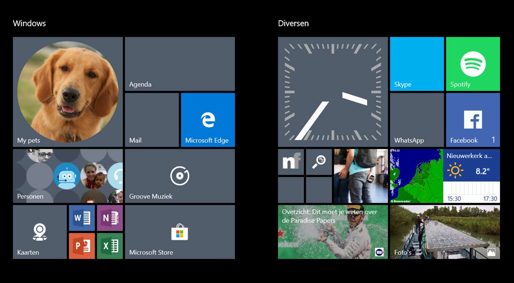Click the robot avatar in the Personen tile
The width and height of the screenshot is (514, 283).
(x=67, y=176)
